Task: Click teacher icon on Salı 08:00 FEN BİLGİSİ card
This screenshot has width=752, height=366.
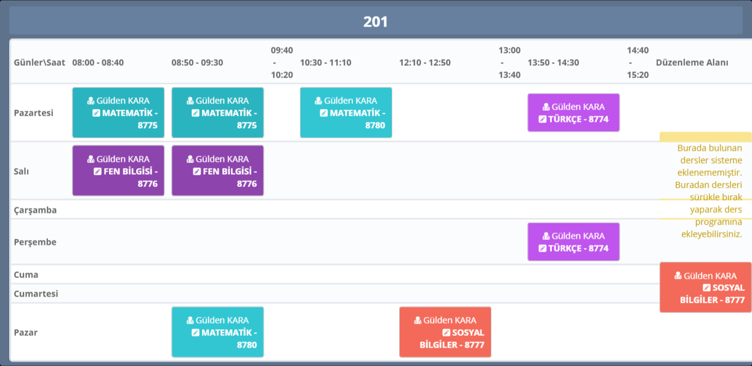Action: 91,159
